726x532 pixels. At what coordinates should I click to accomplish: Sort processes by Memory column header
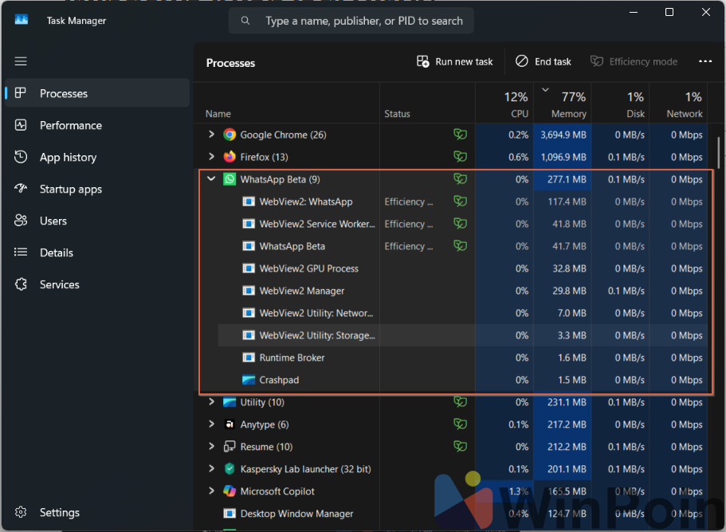tap(563, 103)
